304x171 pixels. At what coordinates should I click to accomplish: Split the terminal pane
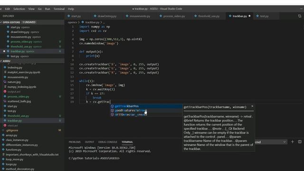coord(300,142)
